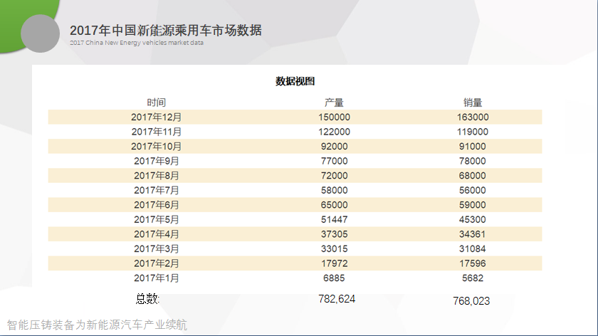Click the production value 51447
This screenshot has width=598, height=336.
(x=334, y=219)
